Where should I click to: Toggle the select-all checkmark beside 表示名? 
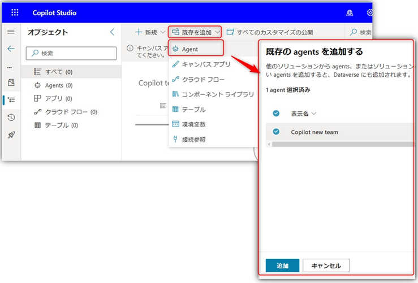click(x=276, y=114)
